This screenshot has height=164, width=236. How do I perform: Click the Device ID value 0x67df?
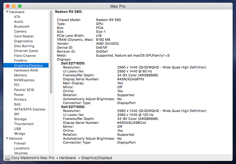click(x=102, y=47)
